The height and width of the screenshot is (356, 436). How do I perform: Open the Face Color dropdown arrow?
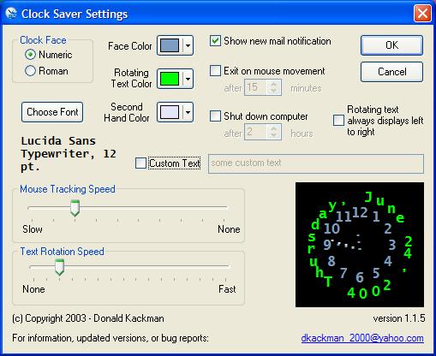point(188,45)
